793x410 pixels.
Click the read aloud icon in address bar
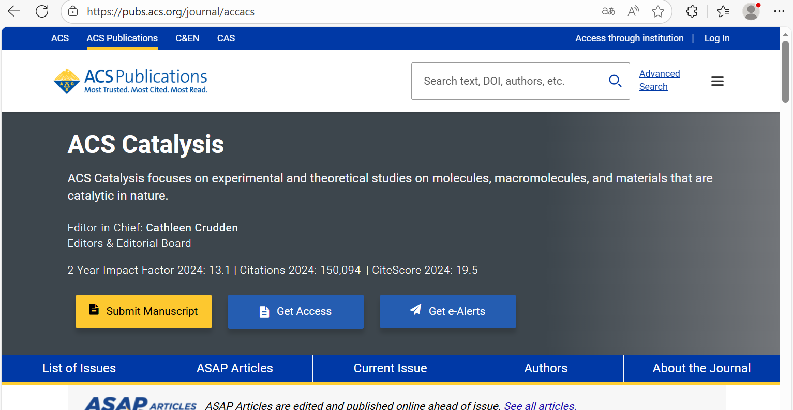click(x=633, y=11)
